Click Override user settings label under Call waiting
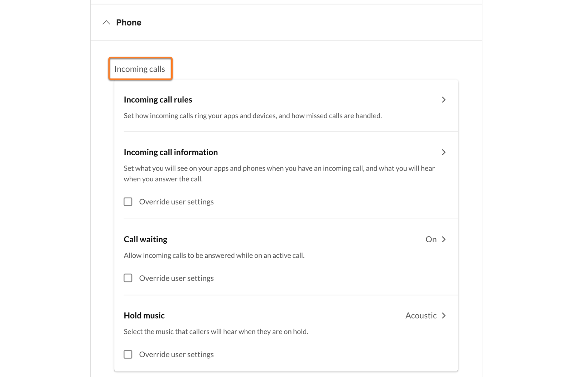 (x=176, y=278)
